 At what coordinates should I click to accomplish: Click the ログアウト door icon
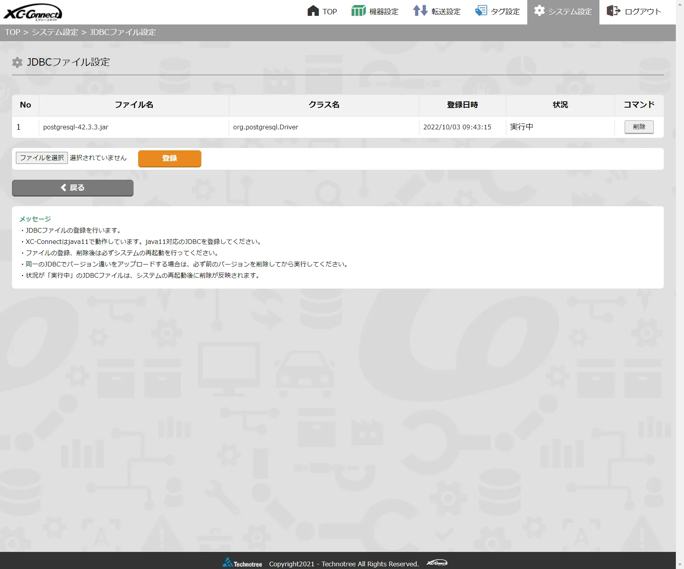(x=613, y=11)
